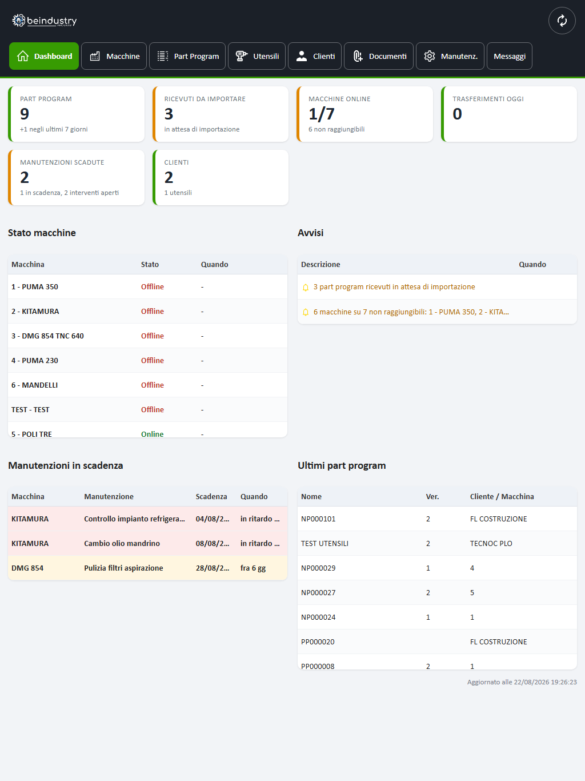The height and width of the screenshot is (781, 585).
Task: Open part program NP000101
Action: (x=437, y=519)
